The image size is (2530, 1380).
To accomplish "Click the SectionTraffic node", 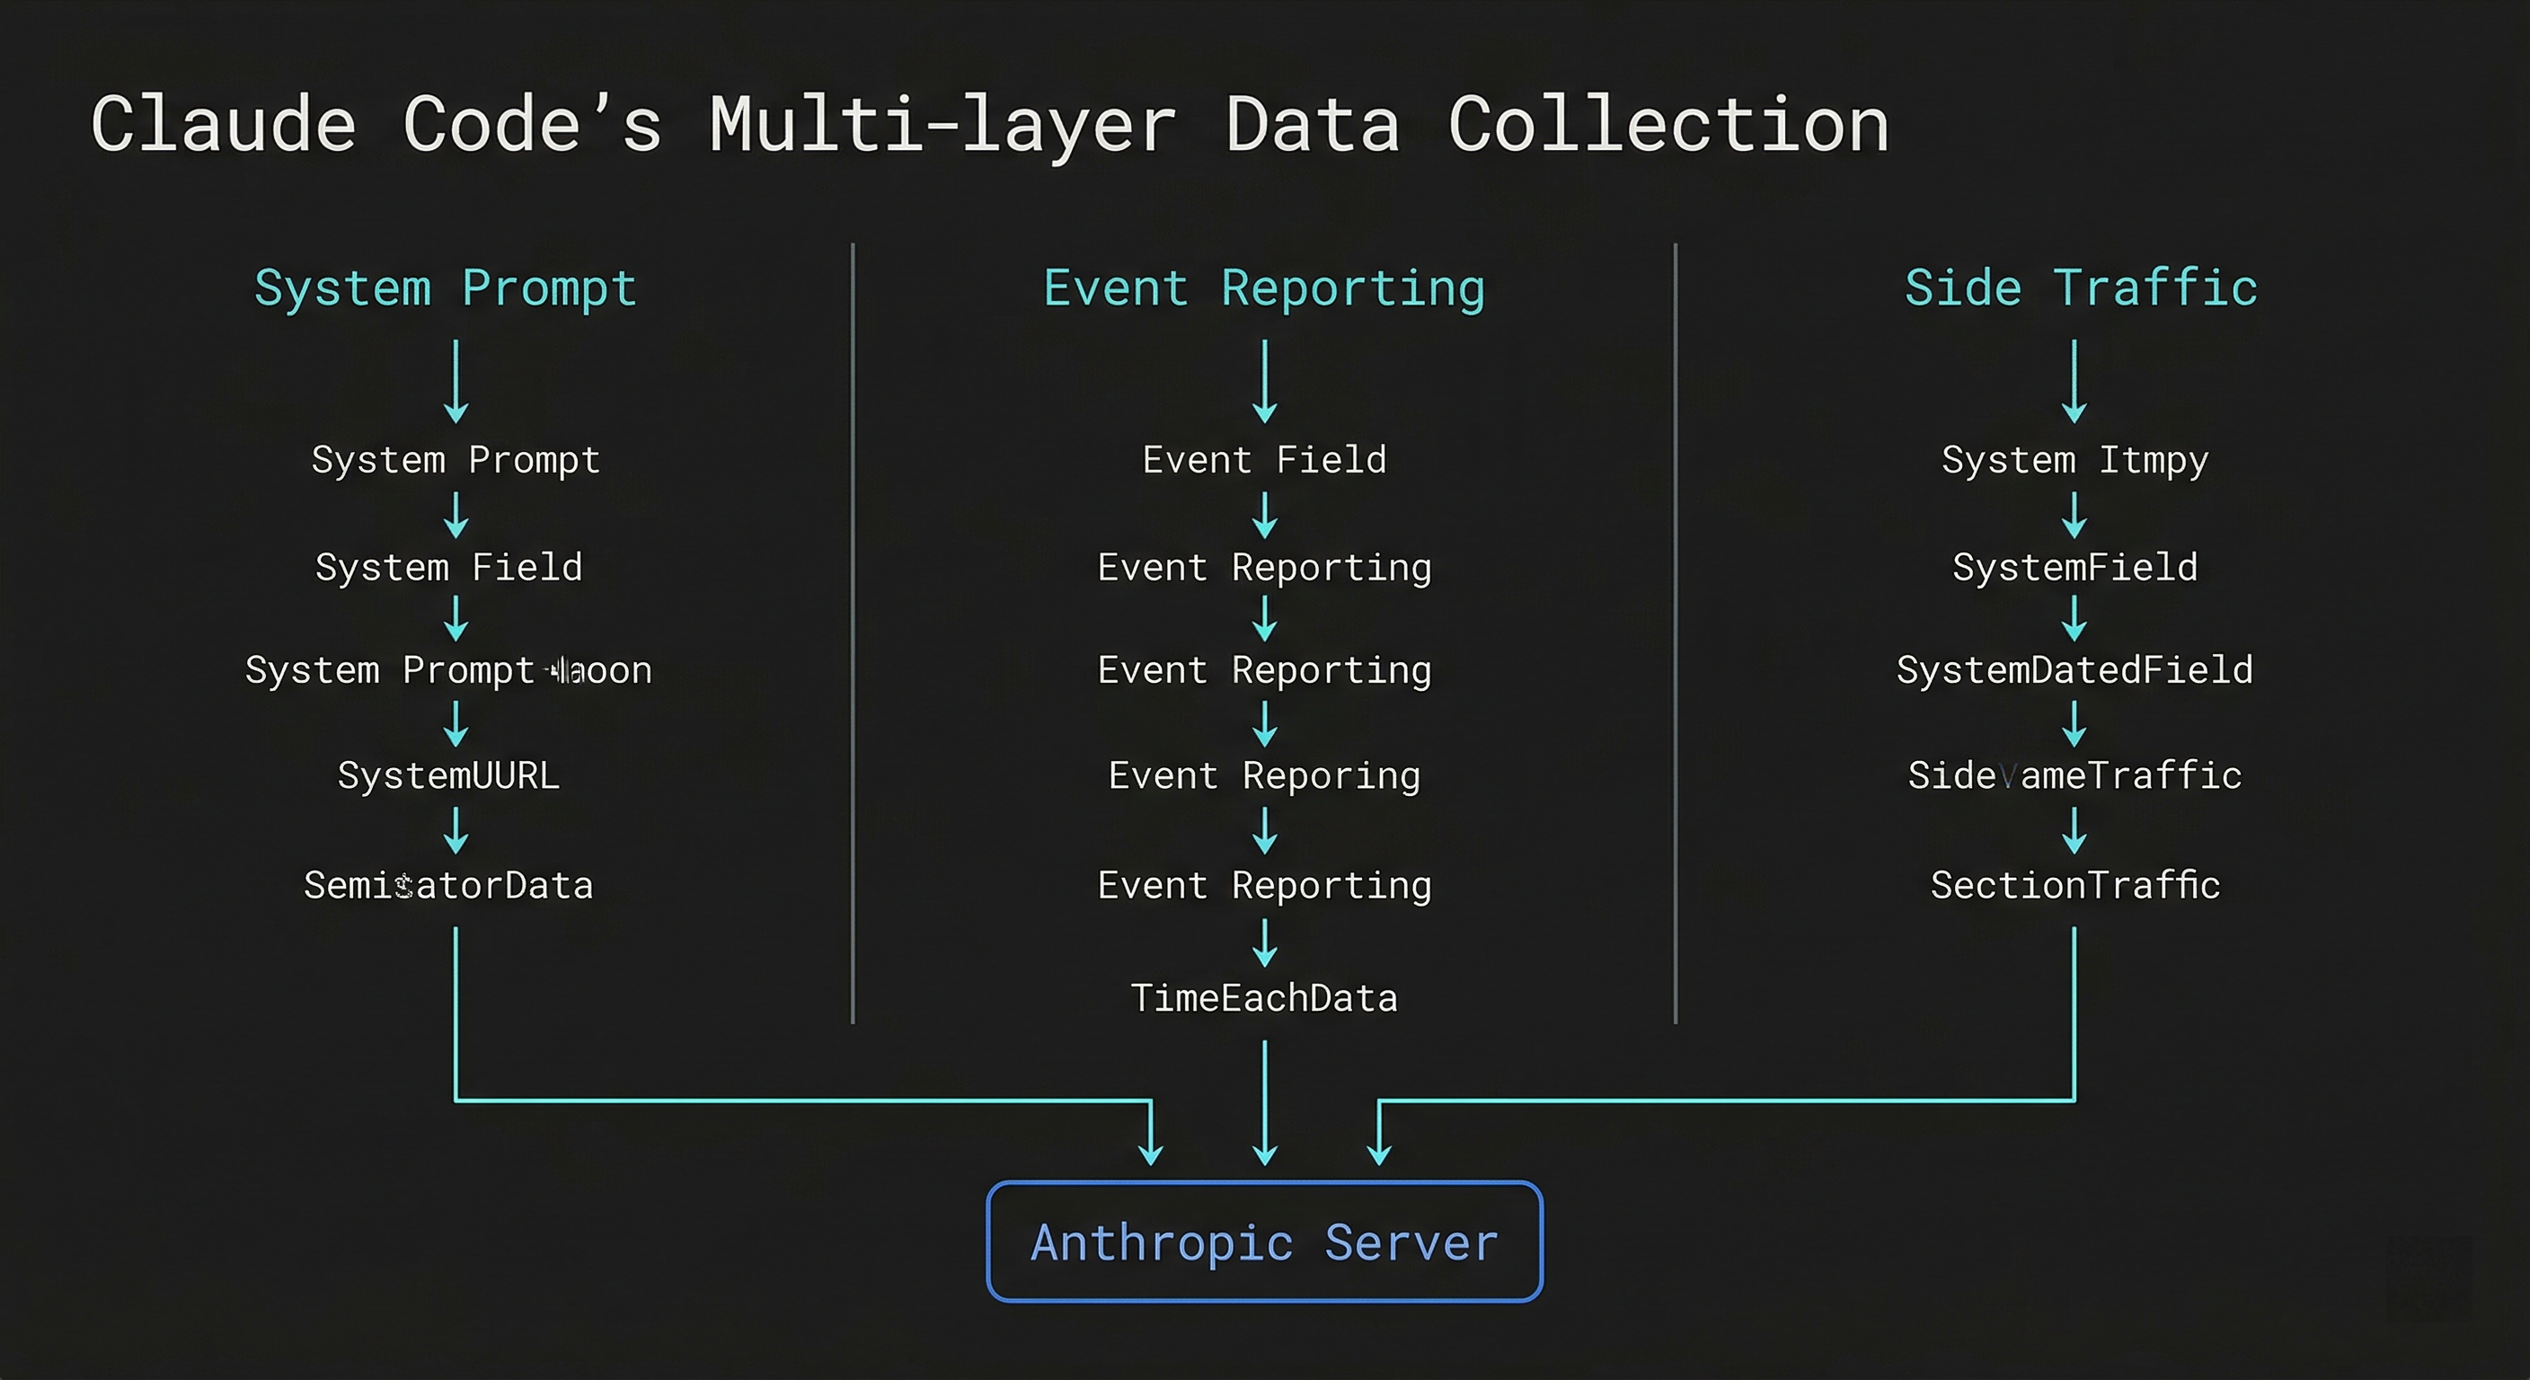I will click(x=2075, y=886).
